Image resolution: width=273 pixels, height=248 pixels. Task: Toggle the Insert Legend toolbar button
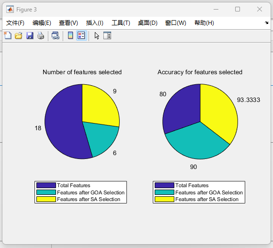[x=81, y=35]
